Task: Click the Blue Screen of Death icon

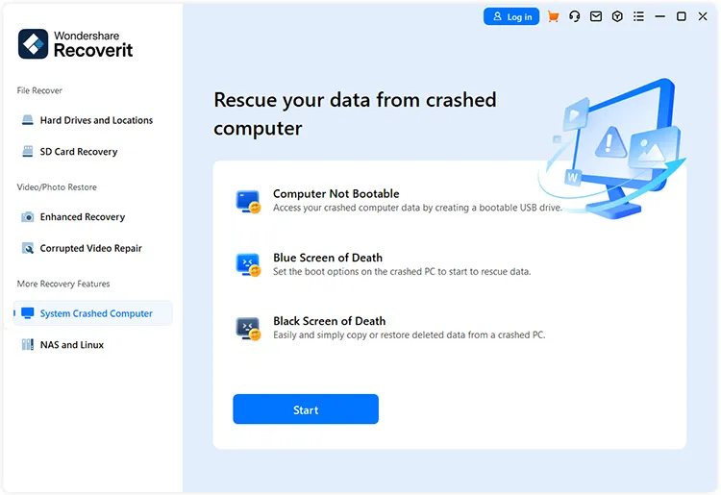Action: 248,264
